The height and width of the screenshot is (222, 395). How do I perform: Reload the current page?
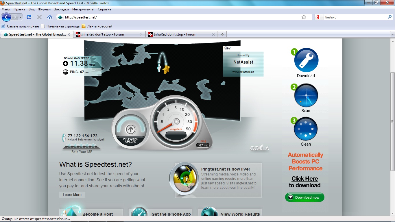pos(29,17)
